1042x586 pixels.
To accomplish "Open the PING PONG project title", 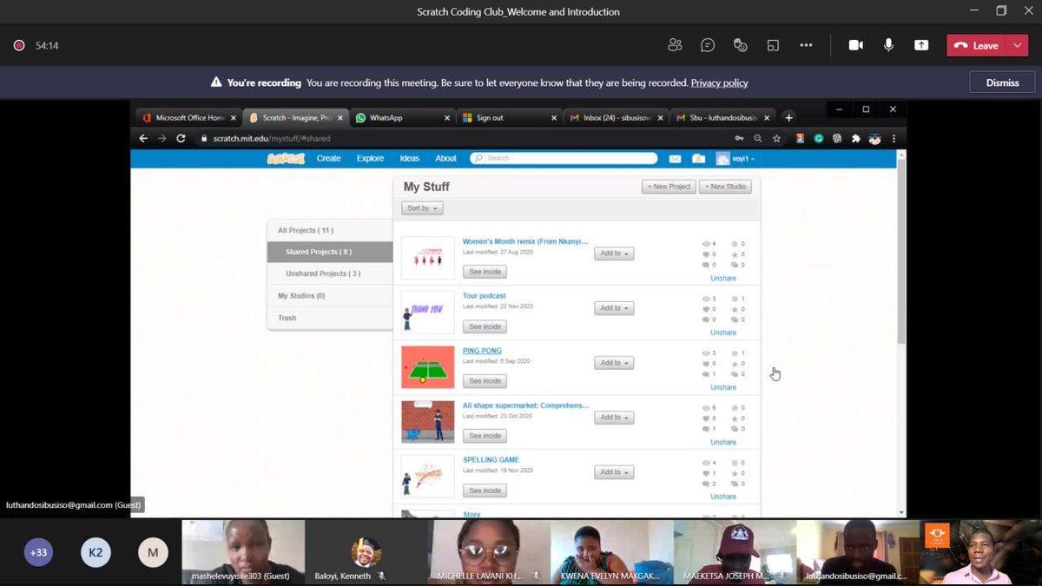I will pyautogui.click(x=482, y=351).
